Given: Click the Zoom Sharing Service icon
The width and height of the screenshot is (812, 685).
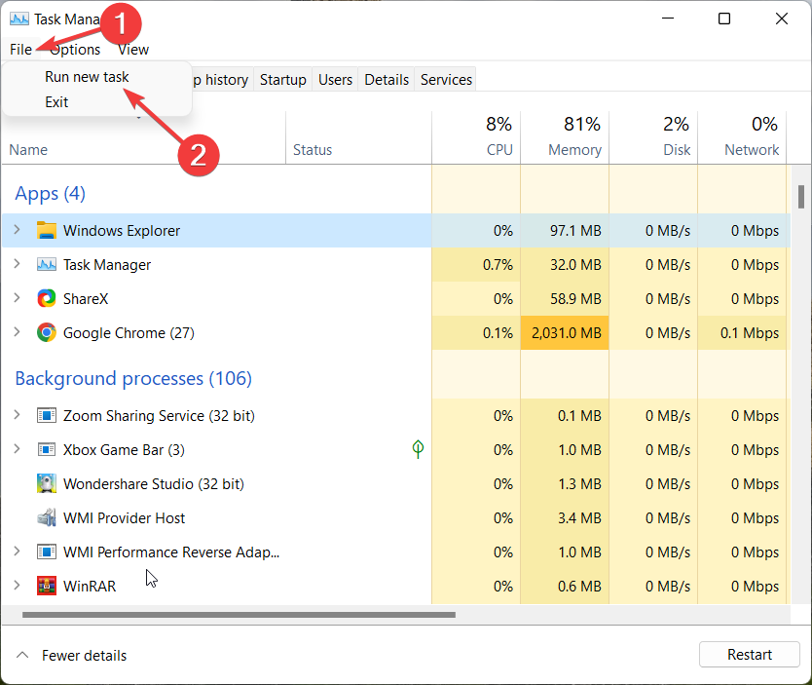Looking at the screenshot, I should coord(47,415).
